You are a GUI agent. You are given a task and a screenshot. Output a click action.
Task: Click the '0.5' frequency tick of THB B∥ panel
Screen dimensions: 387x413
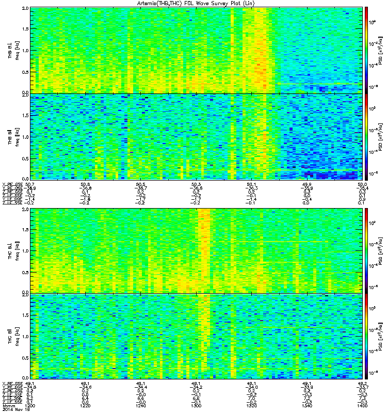click(x=25, y=158)
